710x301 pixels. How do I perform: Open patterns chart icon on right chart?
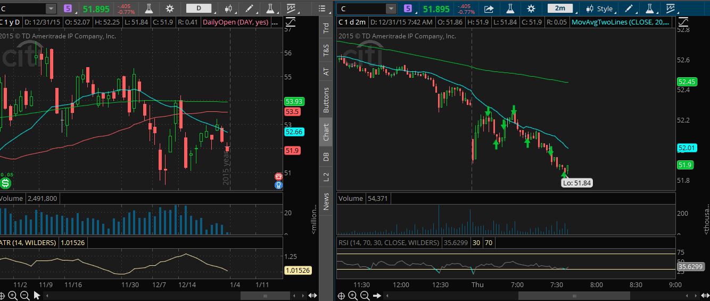tap(670, 9)
